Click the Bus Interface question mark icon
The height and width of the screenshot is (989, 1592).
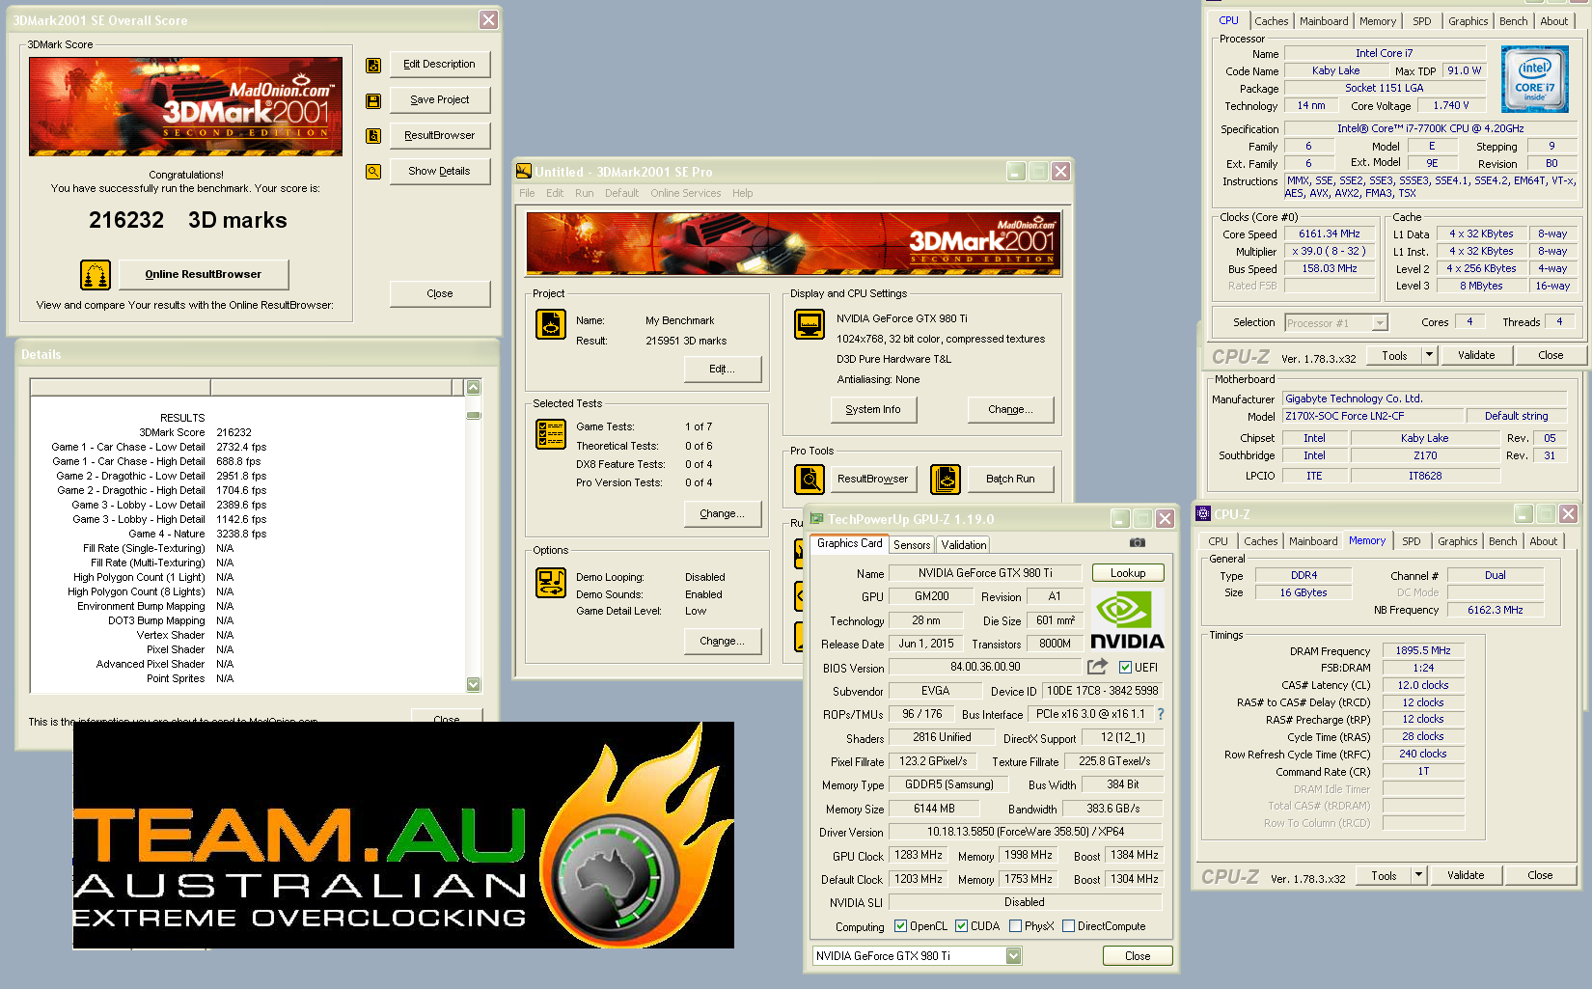tap(1161, 714)
